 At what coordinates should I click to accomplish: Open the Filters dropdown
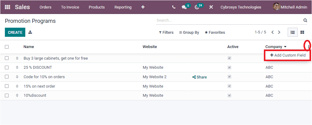[x=166, y=33]
